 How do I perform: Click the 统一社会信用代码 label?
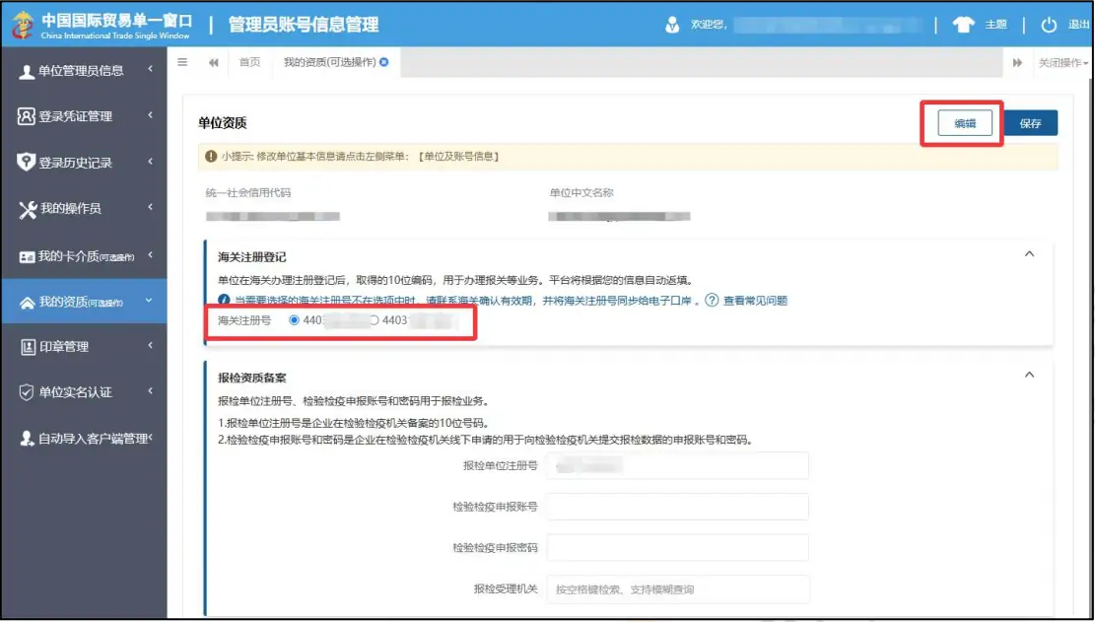(x=248, y=192)
